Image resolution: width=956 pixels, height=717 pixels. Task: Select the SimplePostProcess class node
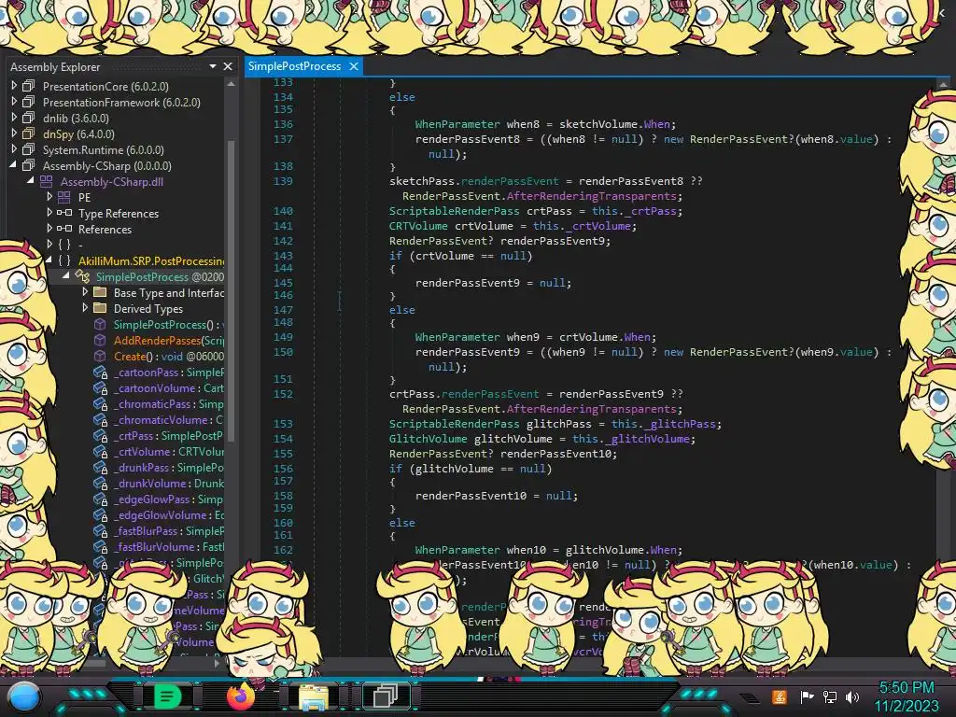pos(160,276)
